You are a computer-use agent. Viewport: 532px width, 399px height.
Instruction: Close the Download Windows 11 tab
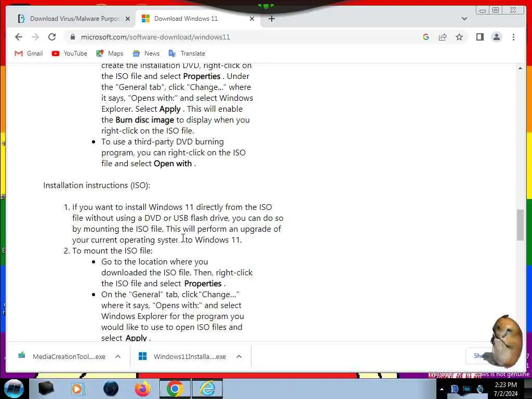[x=252, y=19]
